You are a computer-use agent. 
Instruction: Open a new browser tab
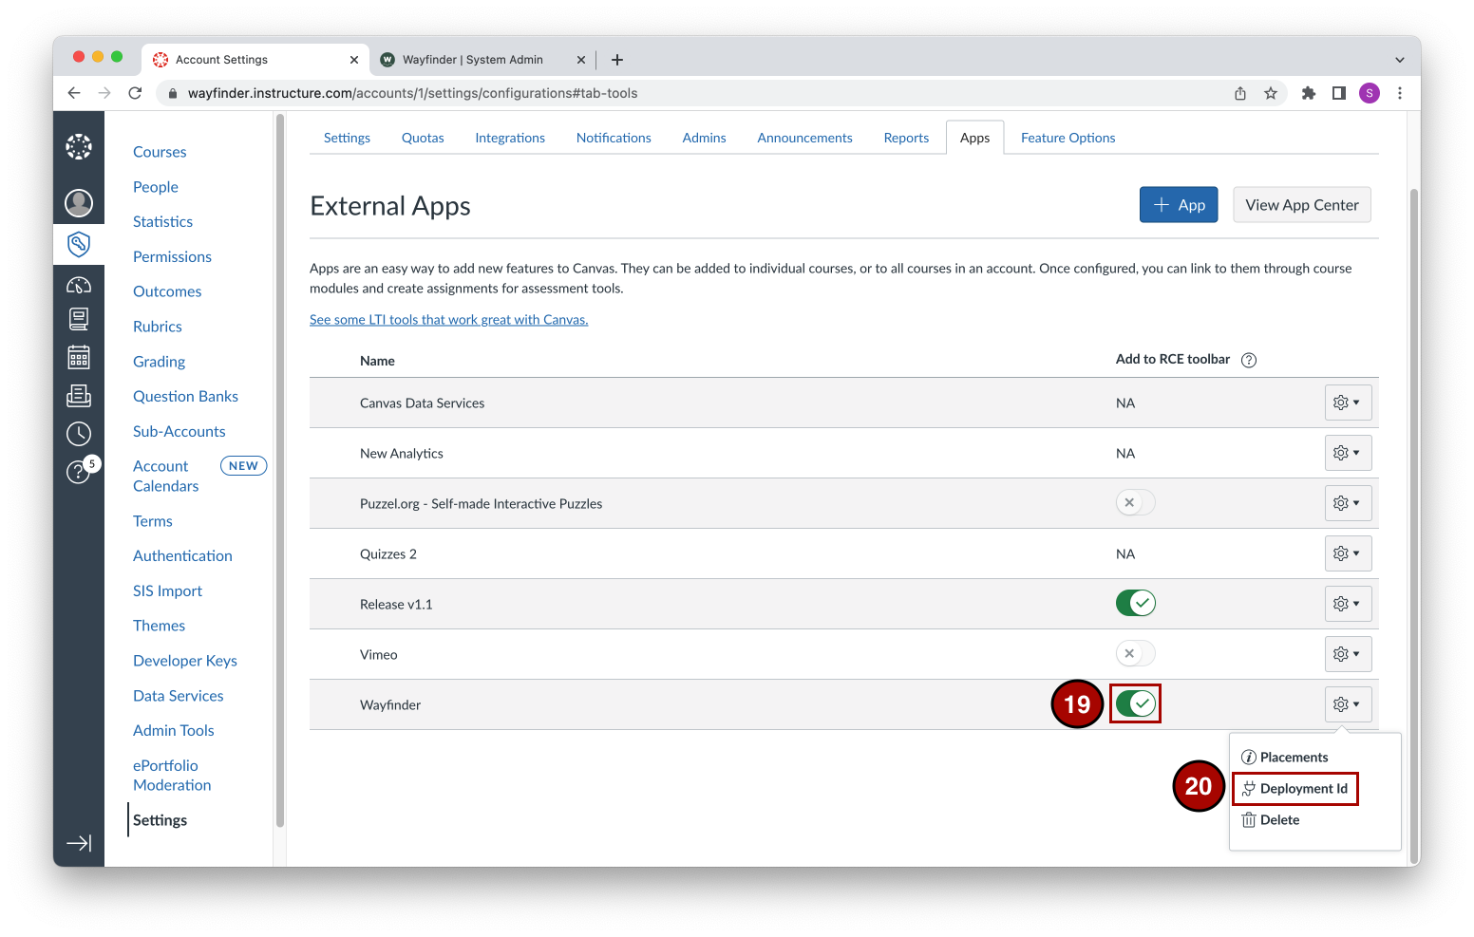(x=617, y=60)
